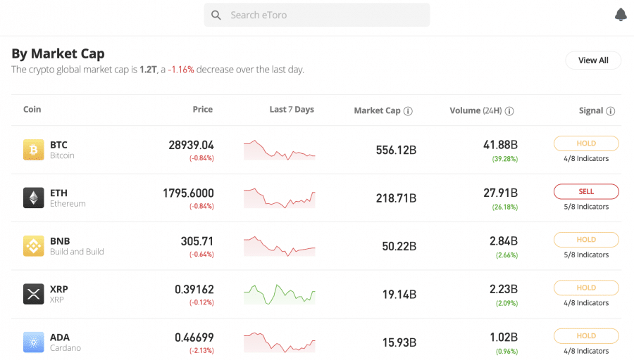
Task: Open BNB 7-day sparkline chart
Action: (x=280, y=246)
